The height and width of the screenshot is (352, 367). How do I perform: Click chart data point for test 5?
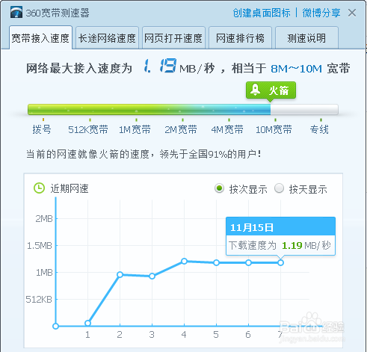216,262
